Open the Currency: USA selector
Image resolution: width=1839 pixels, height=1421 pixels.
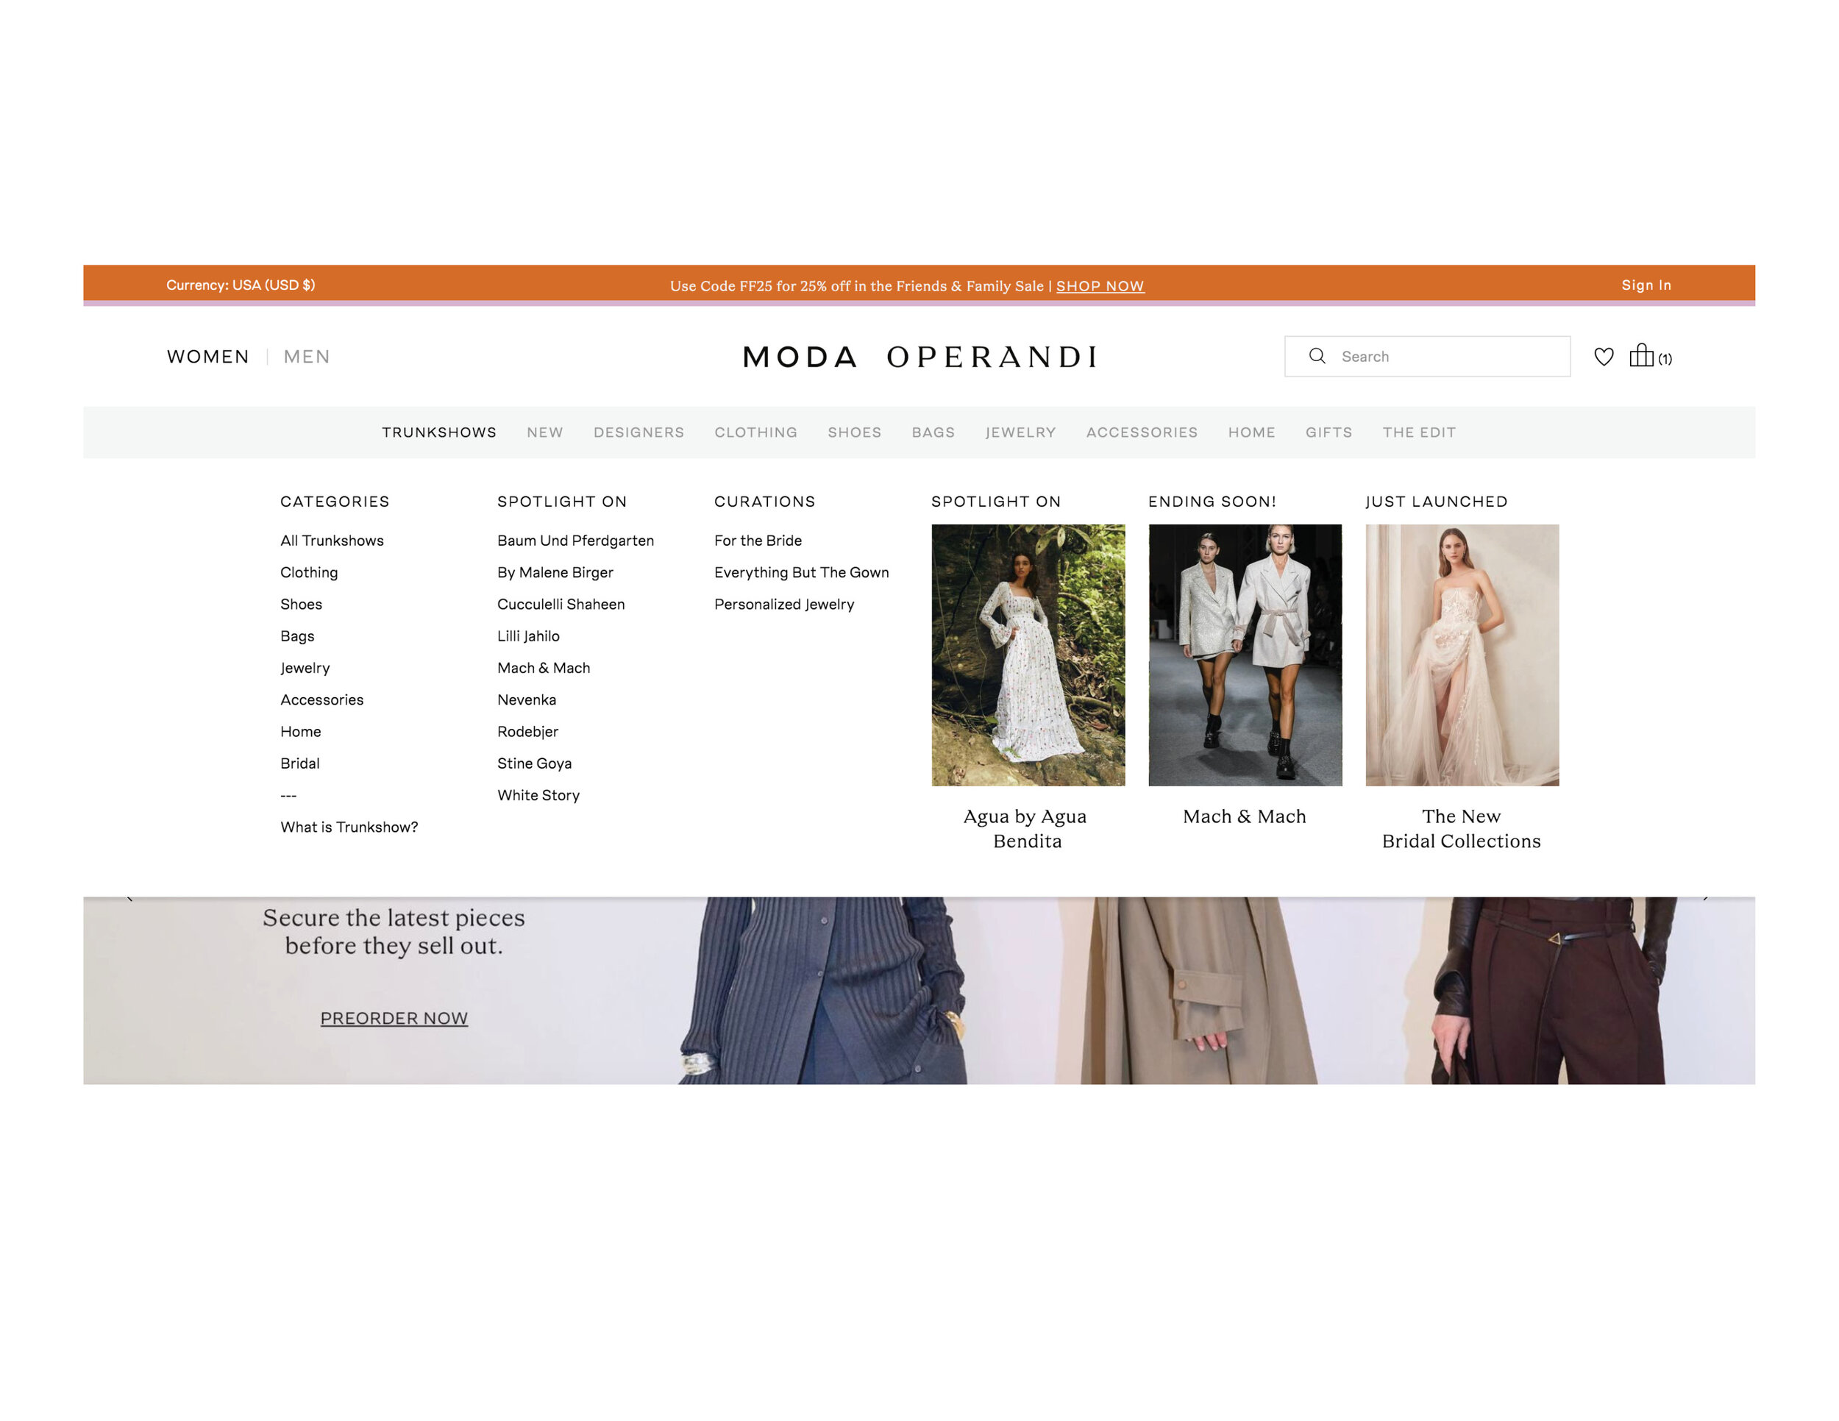point(241,285)
